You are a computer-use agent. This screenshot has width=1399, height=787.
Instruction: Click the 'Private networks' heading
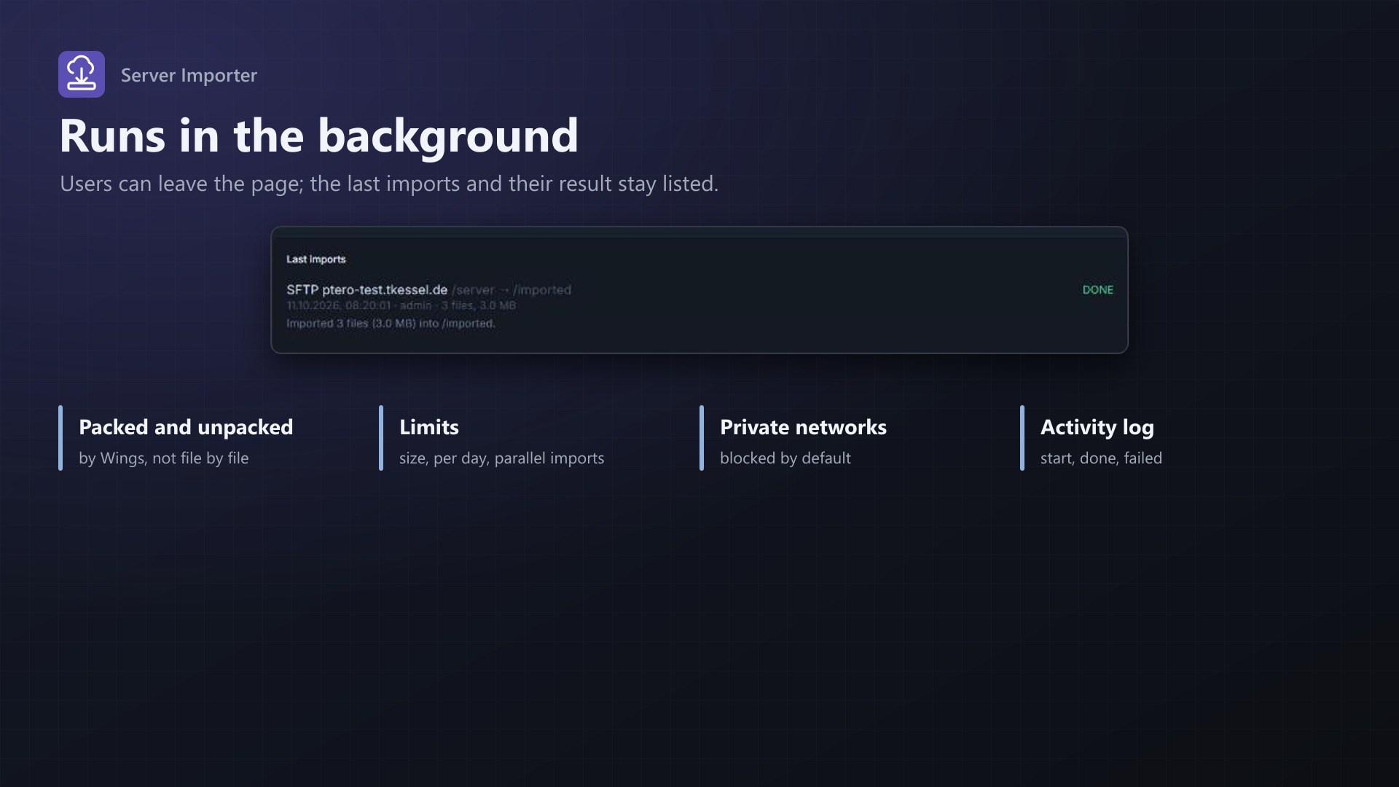point(803,427)
